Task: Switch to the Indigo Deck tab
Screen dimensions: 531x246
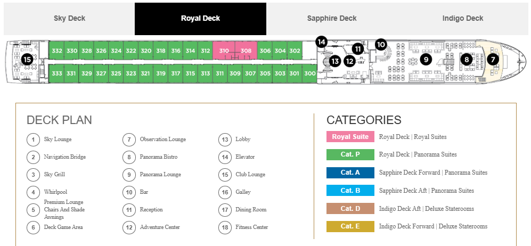Action: tap(463, 19)
